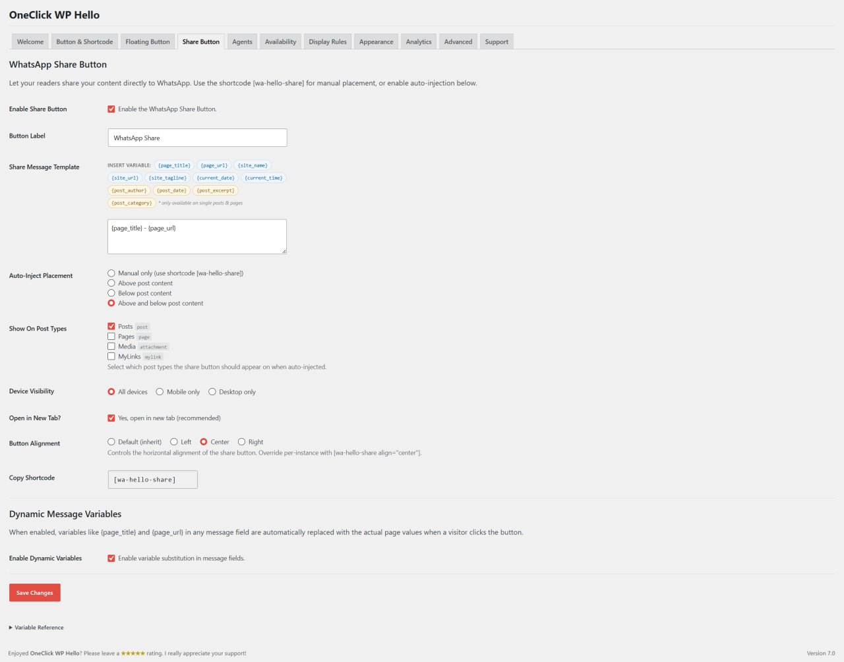Screen dimensions: 844x662
Task: View the Analytics tab
Action: point(419,41)
